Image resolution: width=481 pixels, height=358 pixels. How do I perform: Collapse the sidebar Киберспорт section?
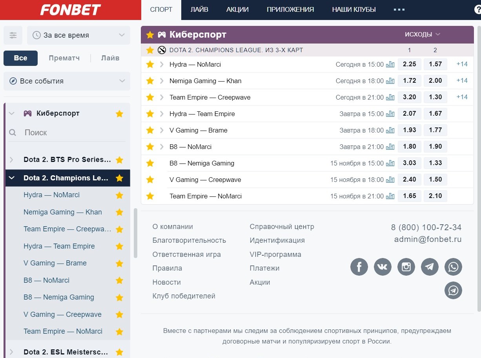[x=11, y=114]
